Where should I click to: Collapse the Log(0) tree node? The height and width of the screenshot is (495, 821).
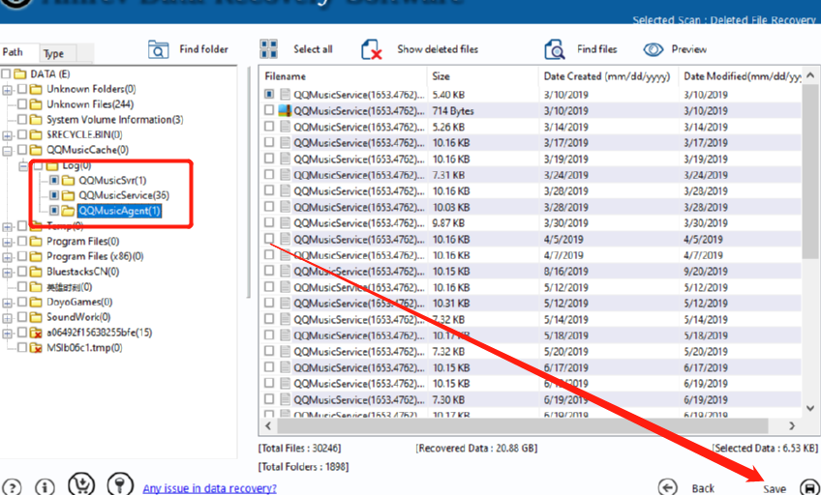(23, 165)
